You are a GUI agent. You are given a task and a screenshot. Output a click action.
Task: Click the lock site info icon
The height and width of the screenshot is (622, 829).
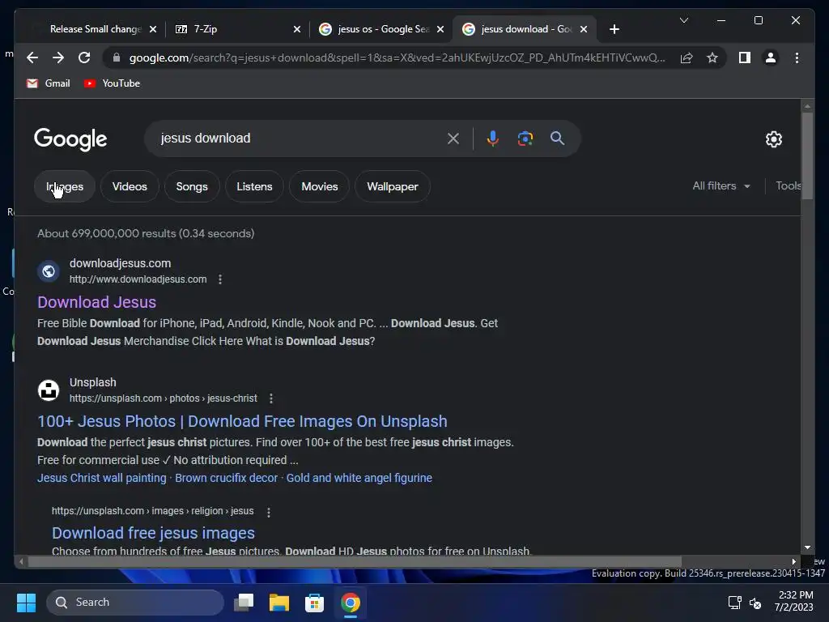click(117, 58)
